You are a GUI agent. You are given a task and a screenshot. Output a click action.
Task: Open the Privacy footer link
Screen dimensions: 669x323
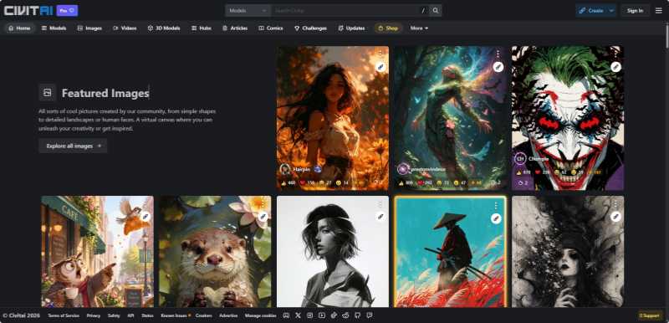[x=94, y=315]
